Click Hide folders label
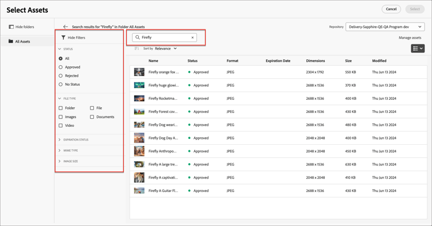This screenshot has height=226, width=432. point(25,27)
